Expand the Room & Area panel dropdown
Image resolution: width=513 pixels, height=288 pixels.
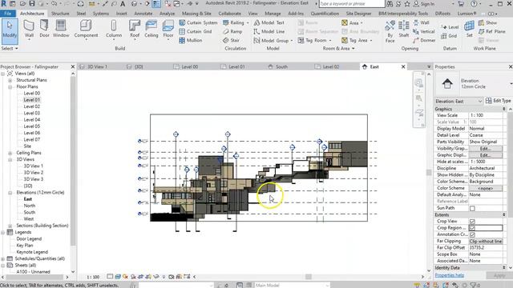coord(338,48)
